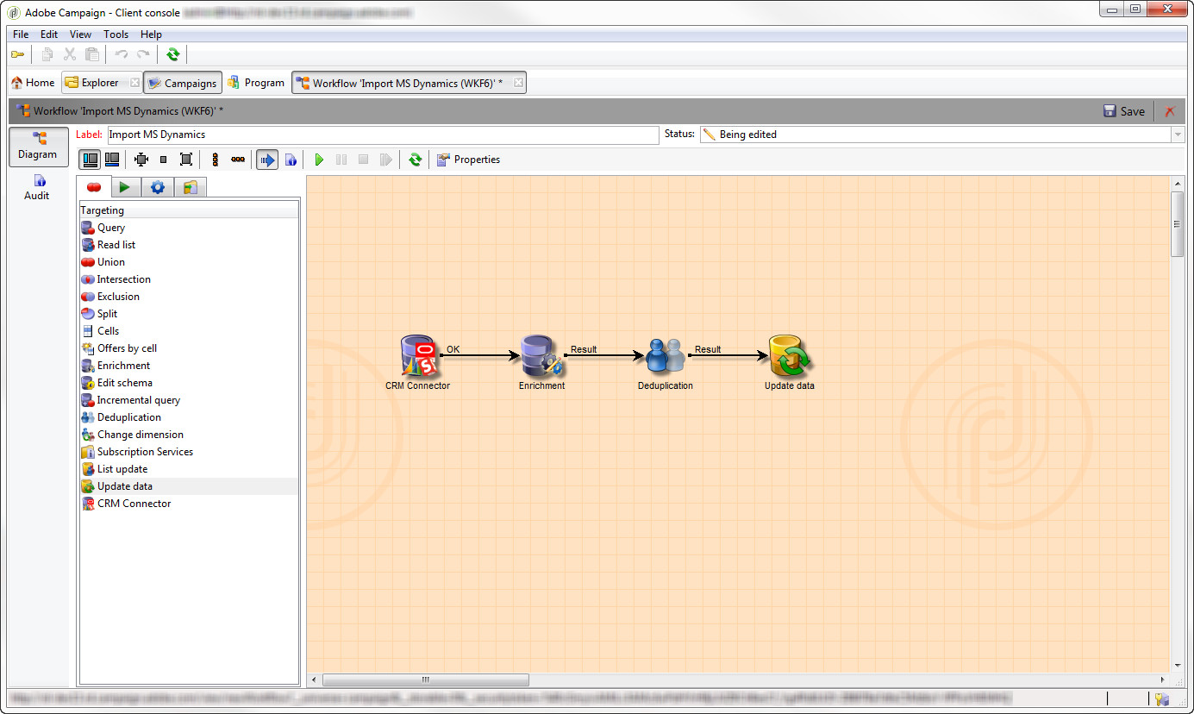
Task: Select the palette tab with the blue gear
Action: [158, 187]
